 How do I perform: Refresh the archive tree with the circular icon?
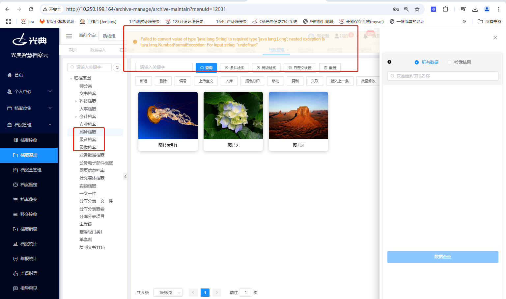117,67
